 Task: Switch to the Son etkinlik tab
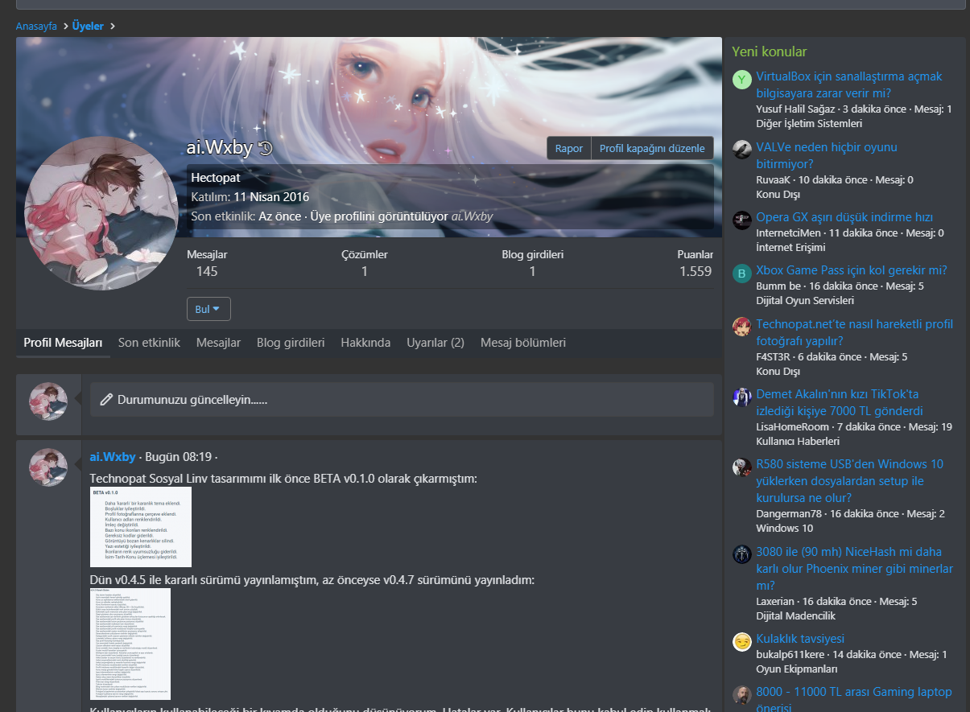149,343
